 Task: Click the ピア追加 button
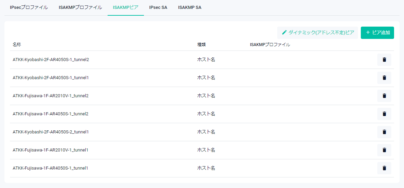pos(377,33)
